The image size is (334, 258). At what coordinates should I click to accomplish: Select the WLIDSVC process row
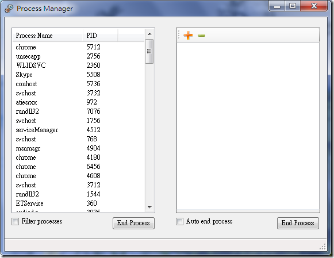[x=79, y=66]
